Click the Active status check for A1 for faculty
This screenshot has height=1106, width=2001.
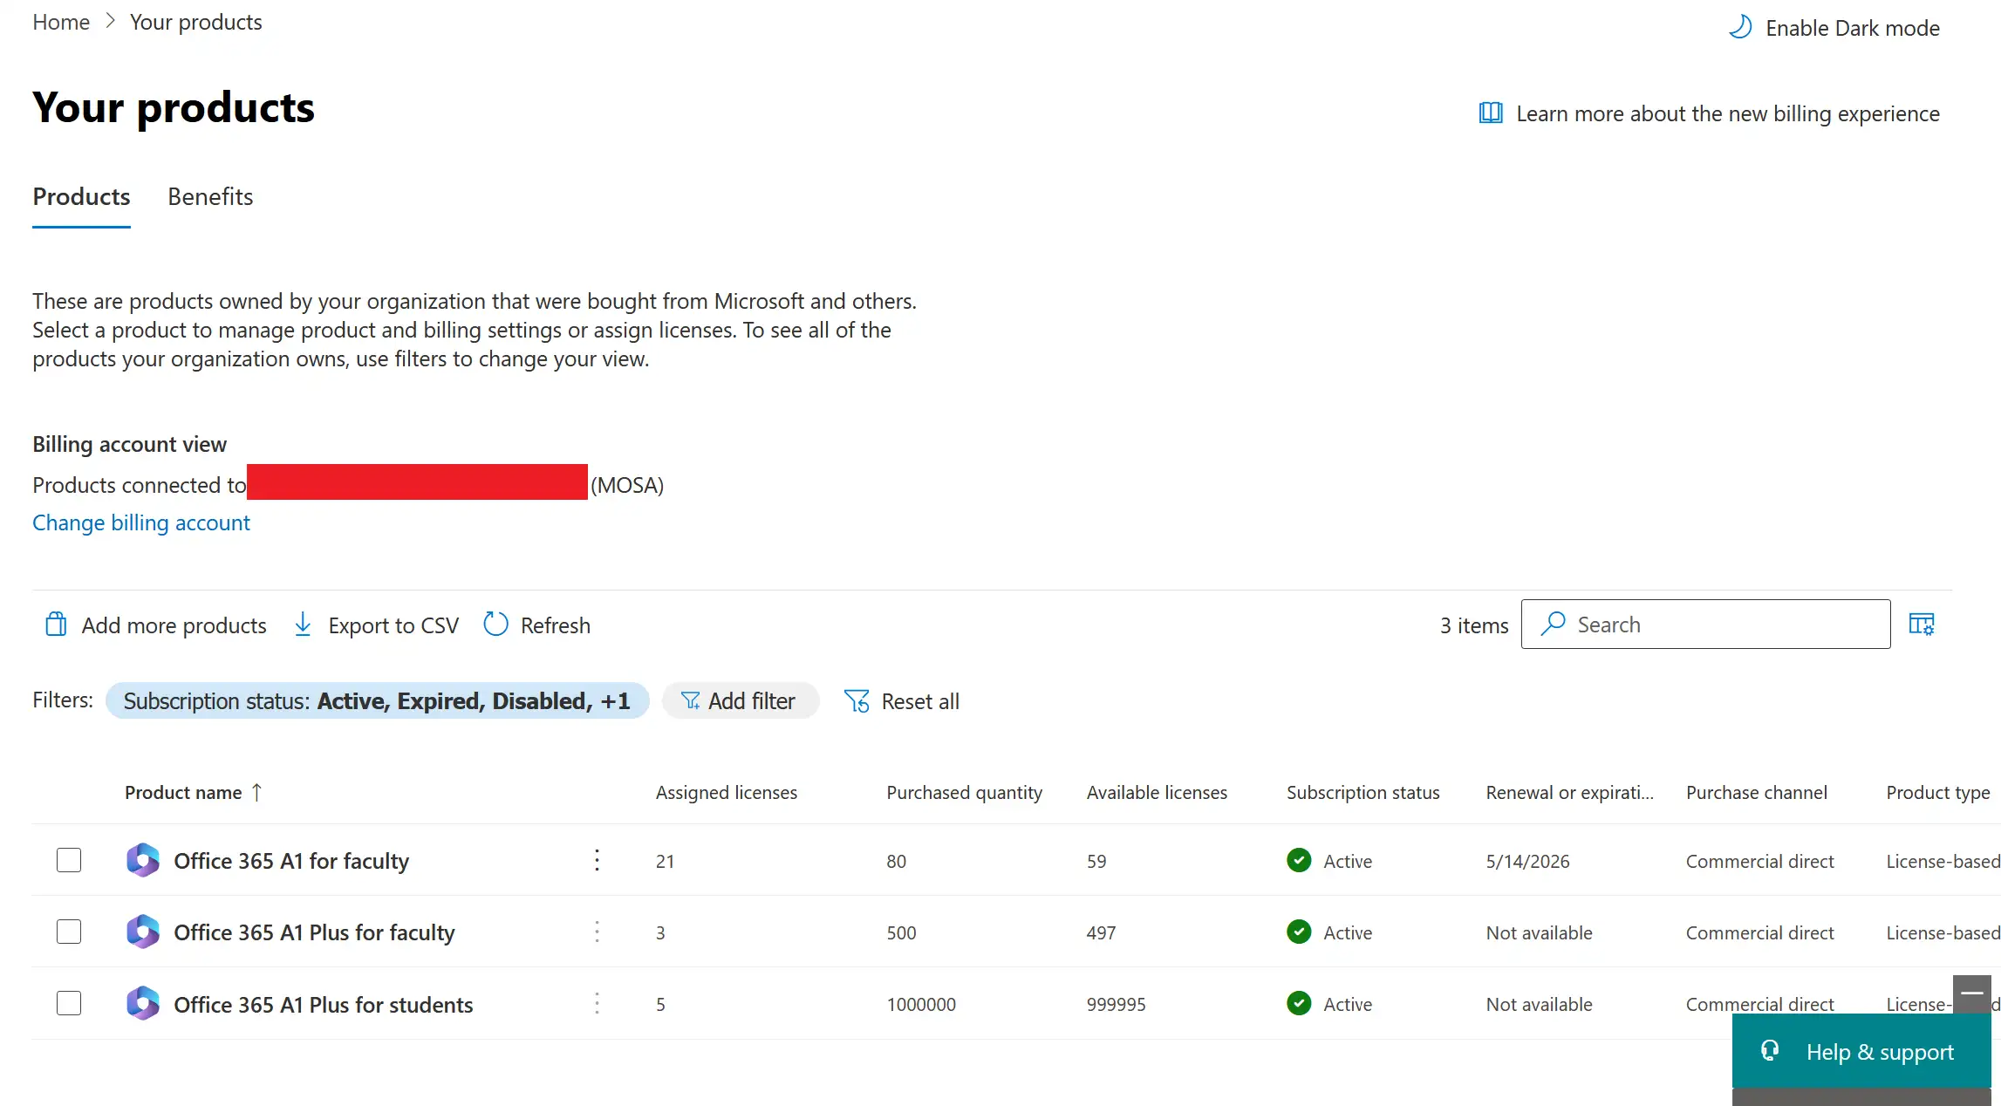(1299, 860)
